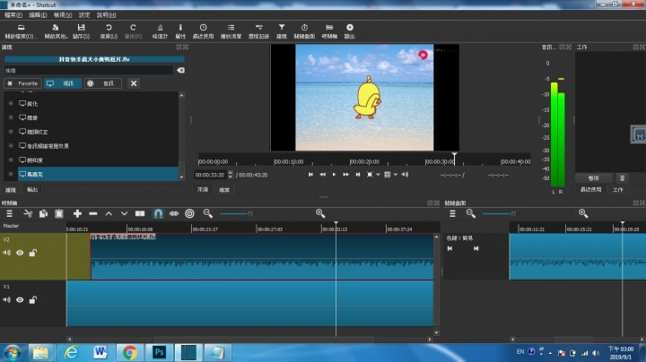Open Chrome from the Windows taskbar
This screenshot has width=646, height=362.
click(130, 352)
